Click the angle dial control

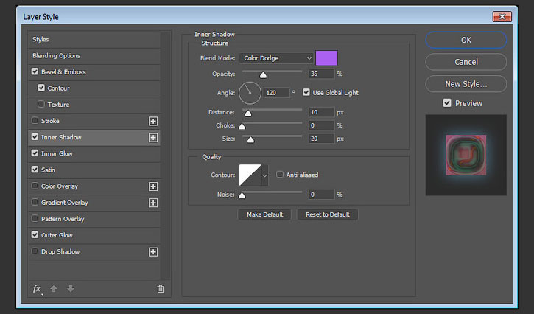(x=250, y=93)
